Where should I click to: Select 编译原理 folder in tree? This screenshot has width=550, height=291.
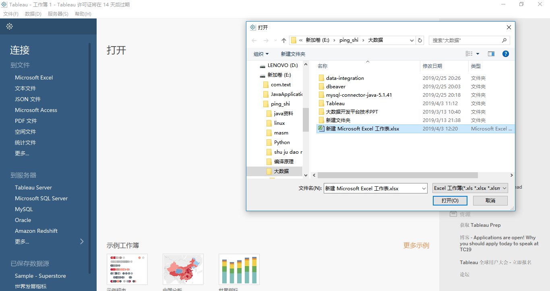(x=280, y=162)
